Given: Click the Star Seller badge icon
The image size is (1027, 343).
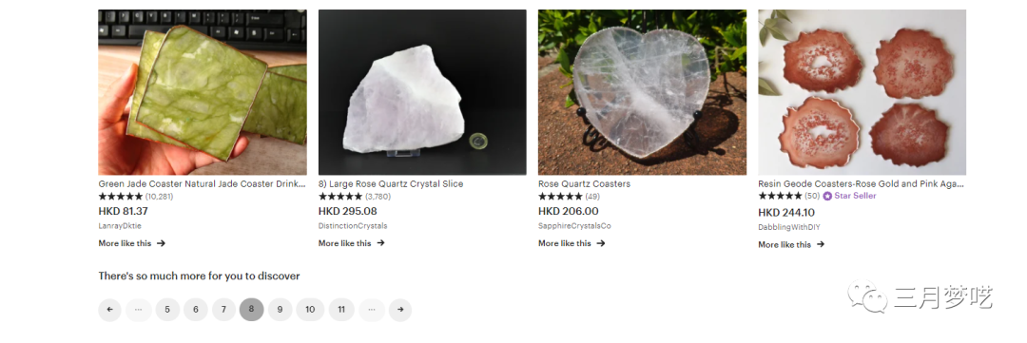Looking at the screenshot, I should 827,196.
